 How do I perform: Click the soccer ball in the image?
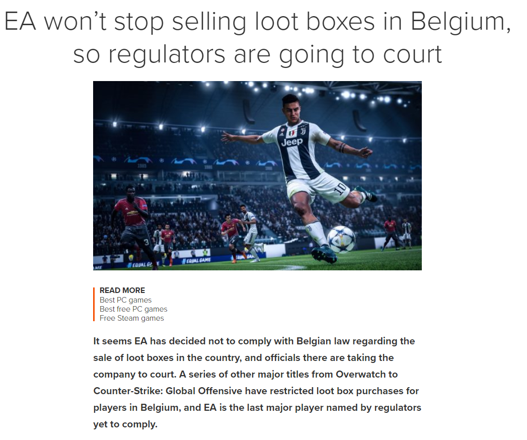coord(341,239)
